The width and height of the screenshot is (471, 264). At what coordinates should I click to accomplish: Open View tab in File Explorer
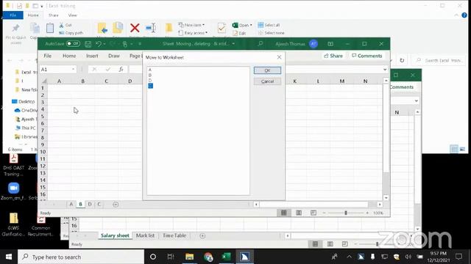coord(72,15)
